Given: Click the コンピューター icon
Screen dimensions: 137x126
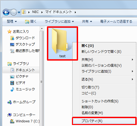Looking at the screenshot, I should point(9,115).
